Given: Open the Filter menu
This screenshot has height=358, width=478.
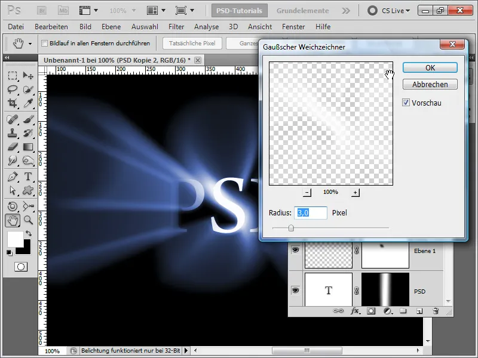Looking at the screenshot, I should point(176,27).
